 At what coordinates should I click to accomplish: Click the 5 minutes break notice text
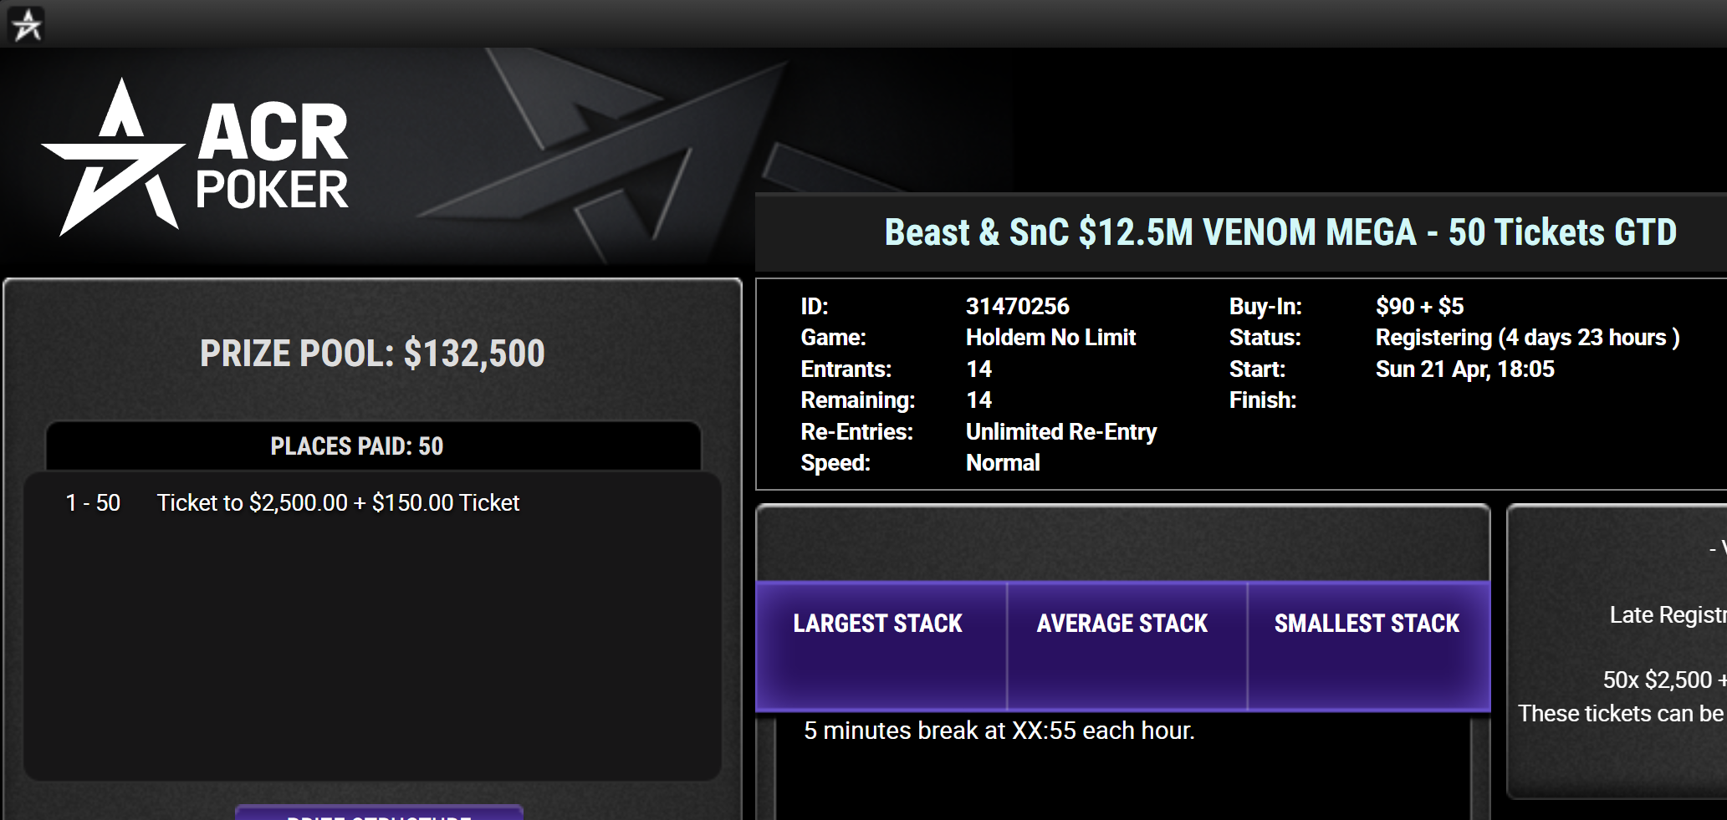(x=999, y=731)
